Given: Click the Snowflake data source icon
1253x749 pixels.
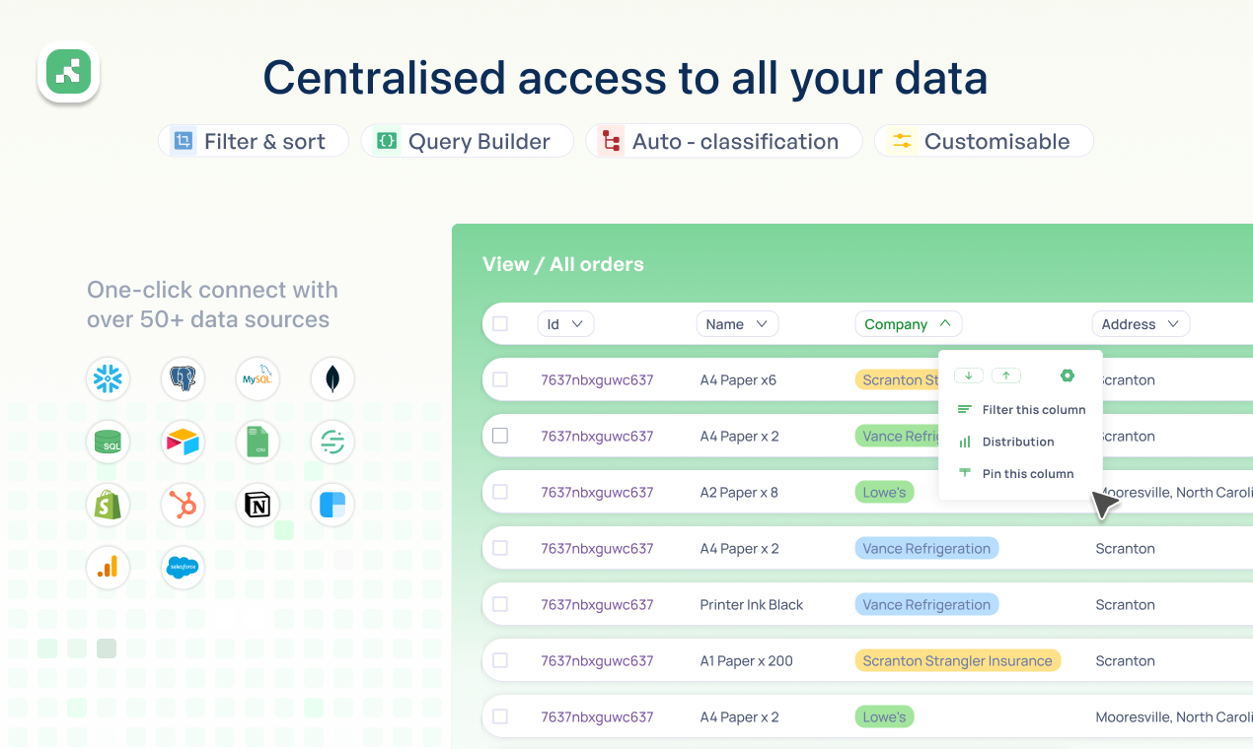Looking at the screenshot, I should point(108,379).
